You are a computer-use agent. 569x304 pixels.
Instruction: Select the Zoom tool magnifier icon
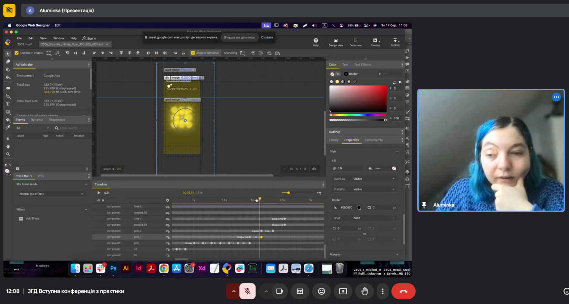8,155
